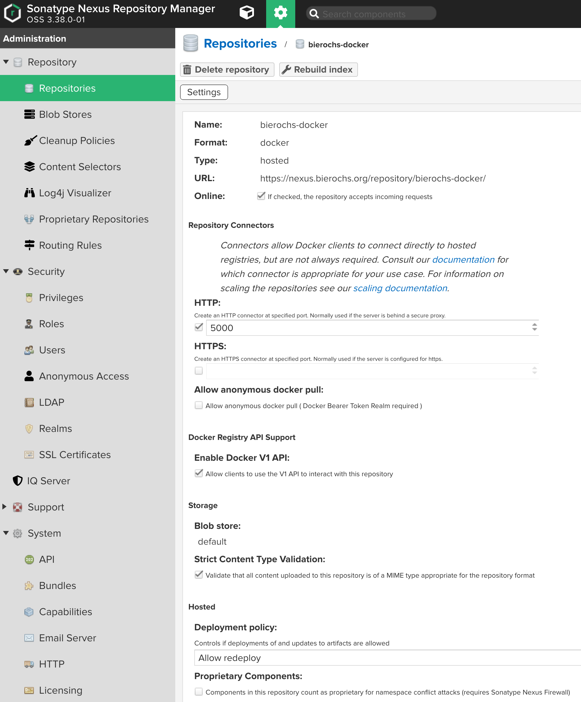Collapse the Repository tree section
This screenshot has width=581, height=702.
6,62
